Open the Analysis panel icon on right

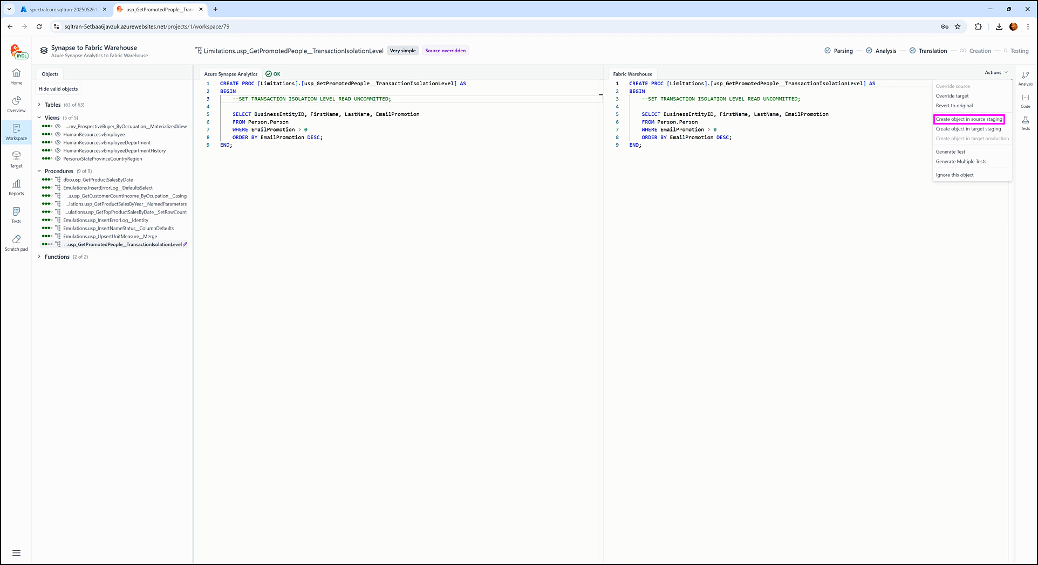pos(1025,78)
